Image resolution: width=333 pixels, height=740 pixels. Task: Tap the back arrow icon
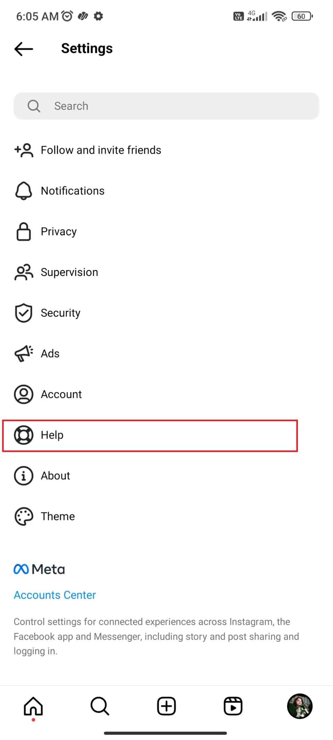(x=24, y=49)
